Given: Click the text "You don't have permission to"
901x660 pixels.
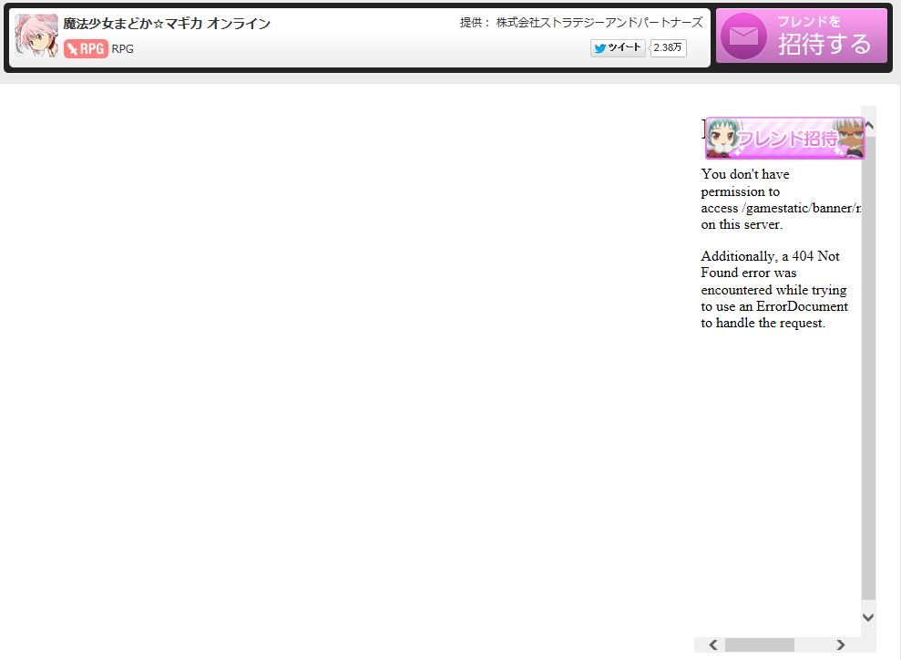Looking at the screenshot, I should [x=745, y=183].
